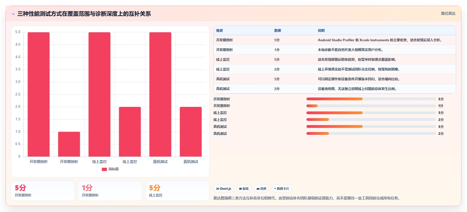Click the small icon before the page title
Screen dimensions: 467x212
pyautogui.click(x=13, y=14)
